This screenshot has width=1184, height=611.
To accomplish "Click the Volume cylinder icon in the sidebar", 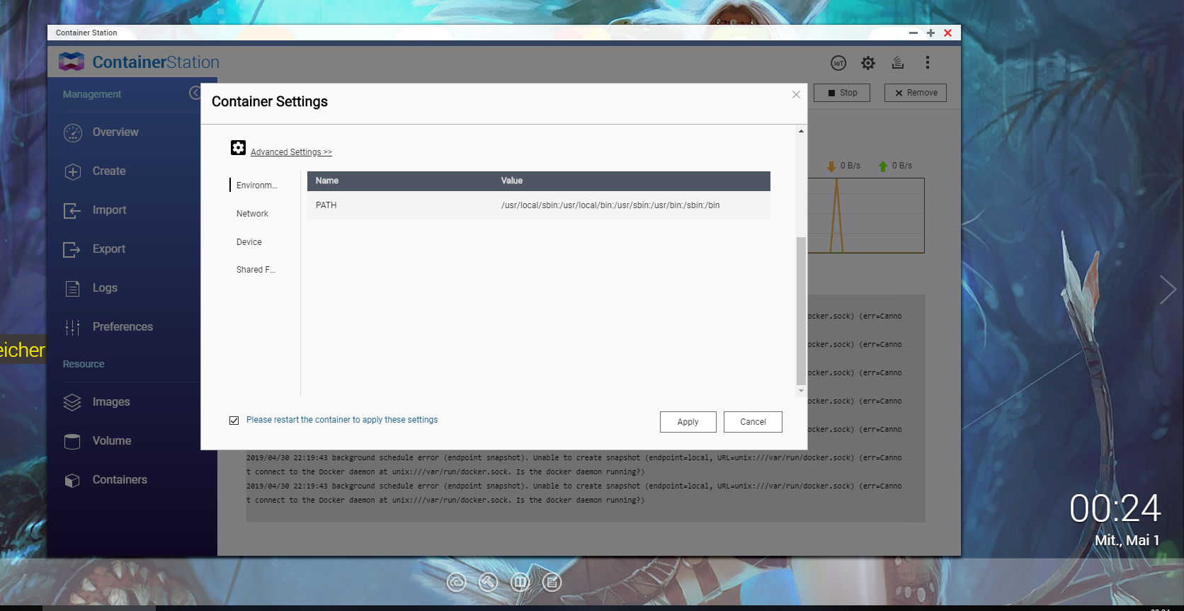I will click(72, 441).
